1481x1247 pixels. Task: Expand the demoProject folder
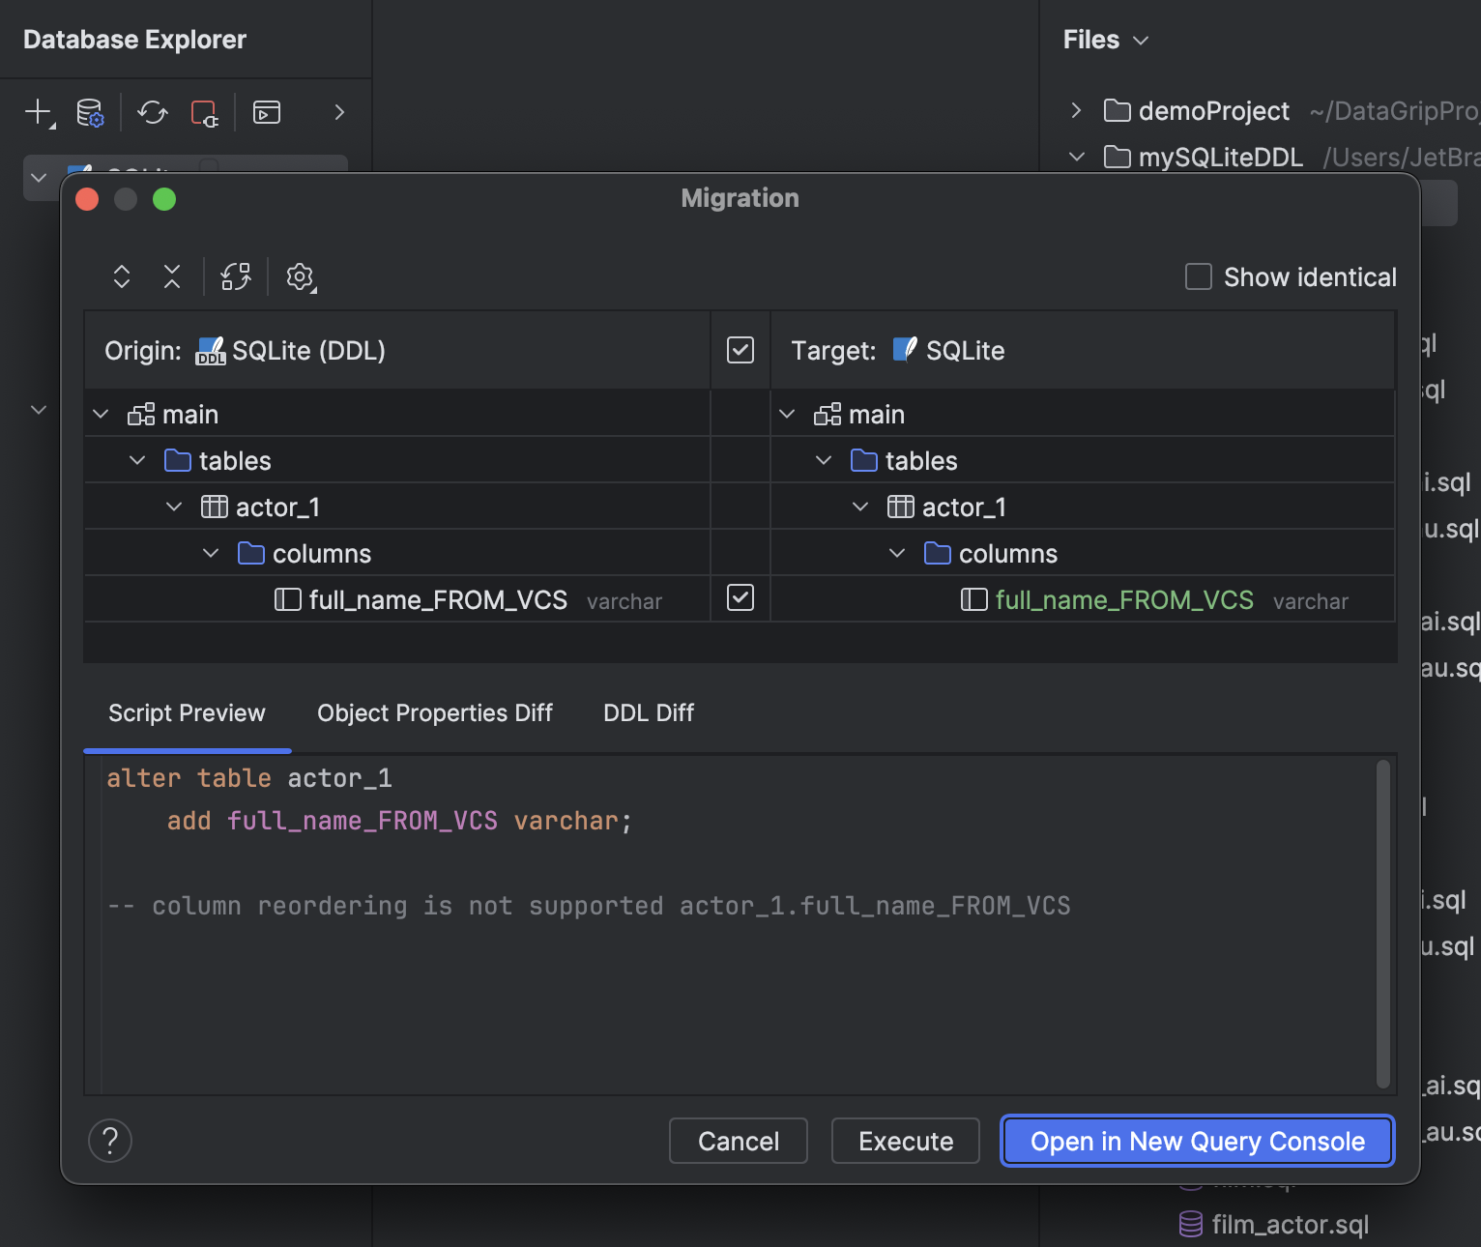pyautogui.click(x=1076, y=110)
